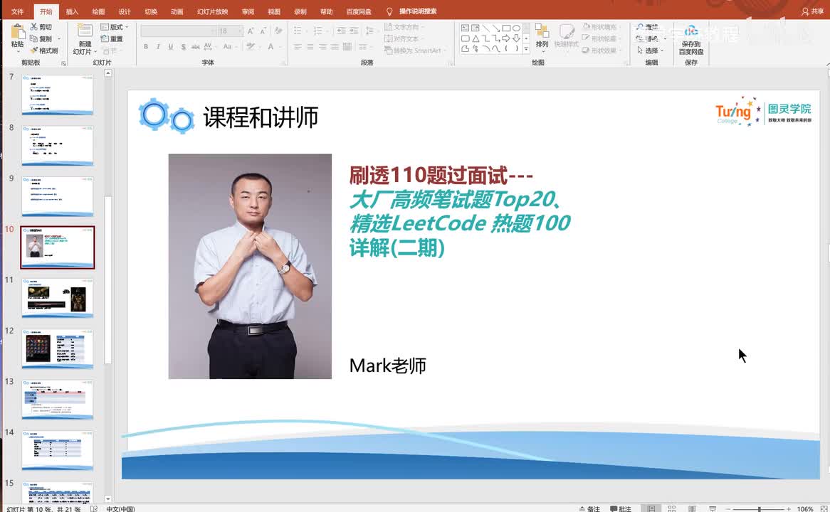The height and width of the screenshot is (512, 830).
Task: Open the Select (选择) dropdown
Action: [x=651, y=50]
